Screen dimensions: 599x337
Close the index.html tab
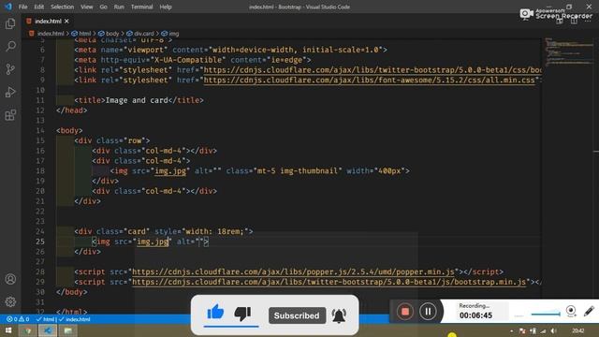[x=66, y=21]
